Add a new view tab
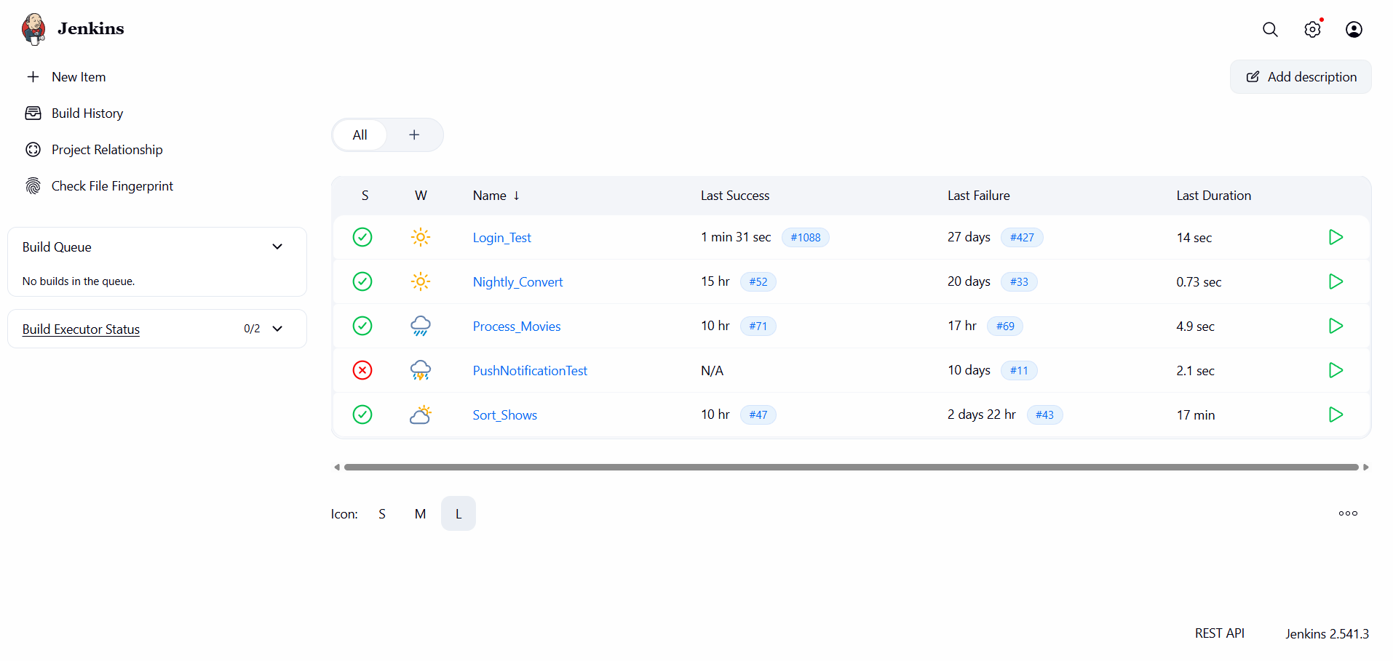Image resolution: width=1393 pixels, height=661 pixels. pyautogui.click(x=414, y=135)
